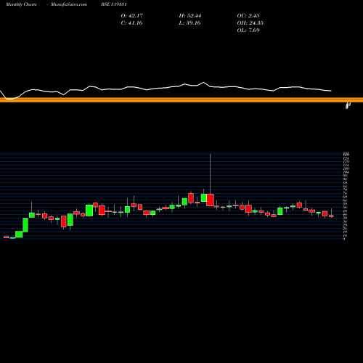Click the 'OL: 7.69' value

[x=248, y=30]
